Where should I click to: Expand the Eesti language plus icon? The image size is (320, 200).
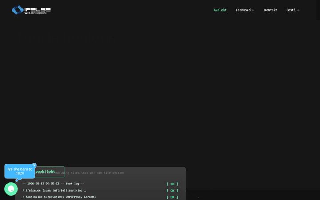(298, 10)
